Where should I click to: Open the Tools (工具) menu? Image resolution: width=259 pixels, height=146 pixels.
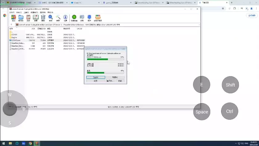[x=26, y=12]
